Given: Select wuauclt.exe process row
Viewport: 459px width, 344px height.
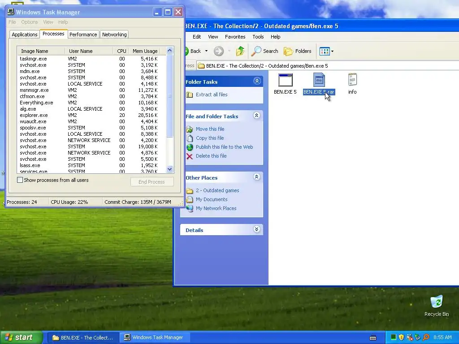Looking at the screenshot, I should [91, 121].
